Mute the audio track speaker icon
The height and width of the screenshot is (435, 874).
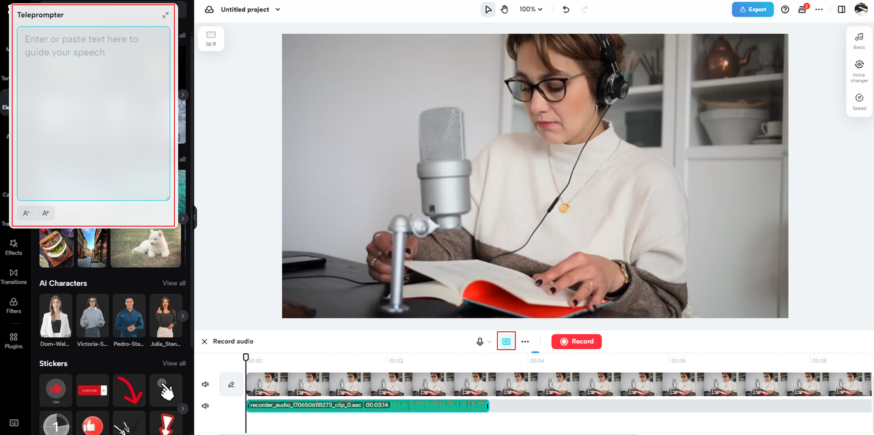(206, 406)
